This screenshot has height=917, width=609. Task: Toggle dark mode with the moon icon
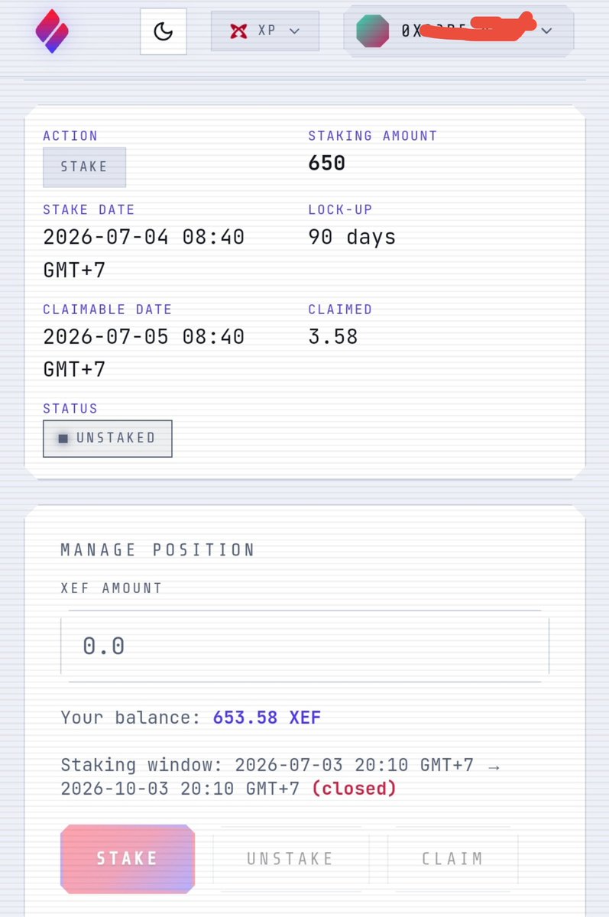(164, 31)
